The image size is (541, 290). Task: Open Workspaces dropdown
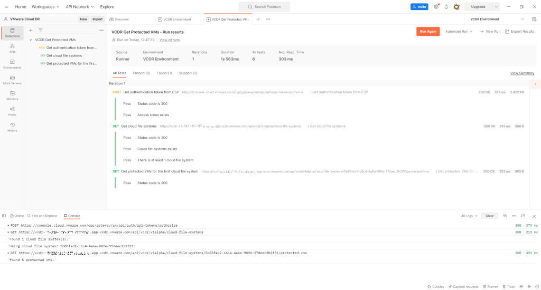click(45, 6)
